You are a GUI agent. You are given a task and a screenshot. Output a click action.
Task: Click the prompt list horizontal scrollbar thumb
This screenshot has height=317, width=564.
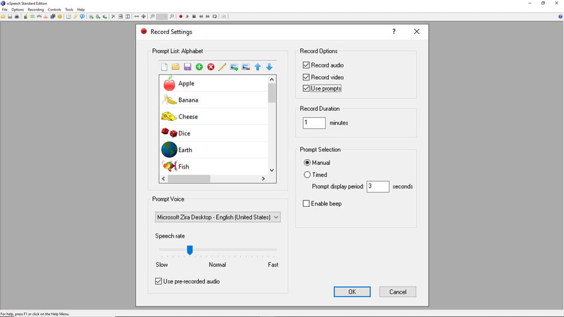(189, 178)
